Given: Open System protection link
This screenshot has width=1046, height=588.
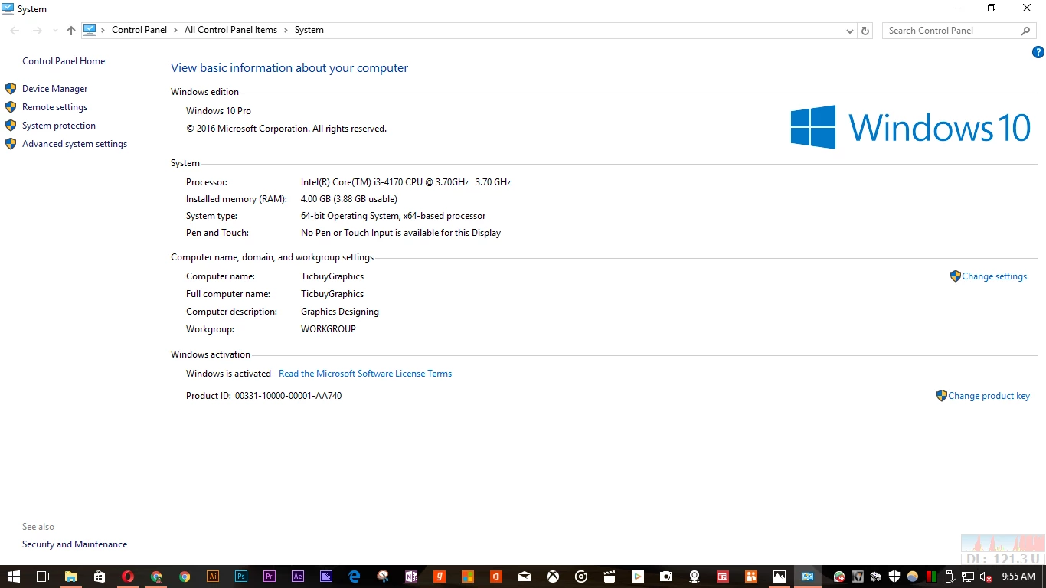Looking at the screenshot, I should (59, 126).
